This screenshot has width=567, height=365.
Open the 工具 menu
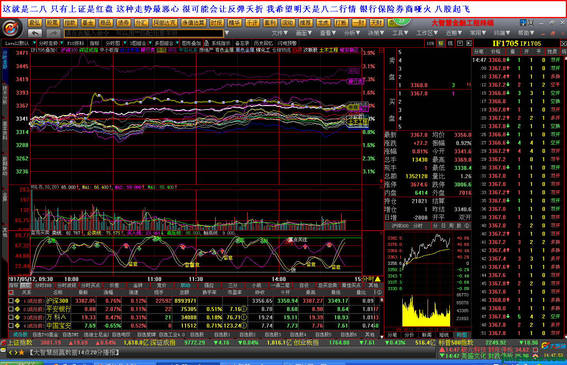pyautogui.click(x=400, y=33)
